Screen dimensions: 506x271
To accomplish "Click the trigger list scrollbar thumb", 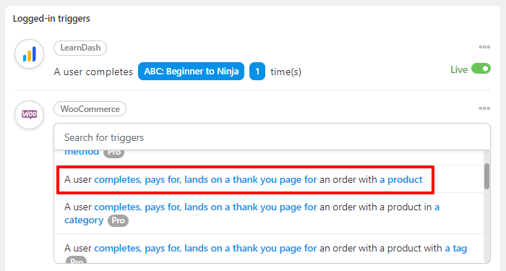I will (x=486, y=176).
